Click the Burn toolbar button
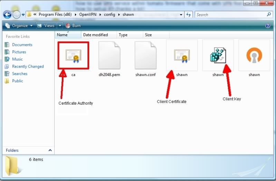This screenshot has height=181, width=276. [73, 26]
